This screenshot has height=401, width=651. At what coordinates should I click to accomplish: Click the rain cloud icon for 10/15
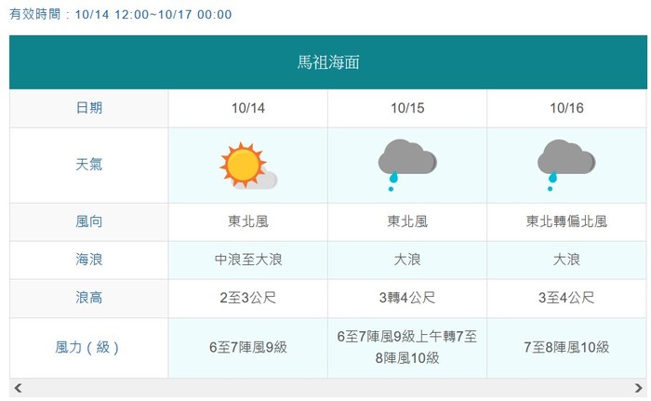click(x=407, y=165)
